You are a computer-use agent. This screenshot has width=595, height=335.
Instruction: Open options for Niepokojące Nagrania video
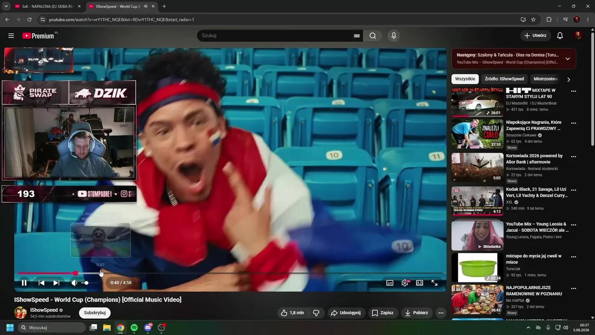pos(574,123)
